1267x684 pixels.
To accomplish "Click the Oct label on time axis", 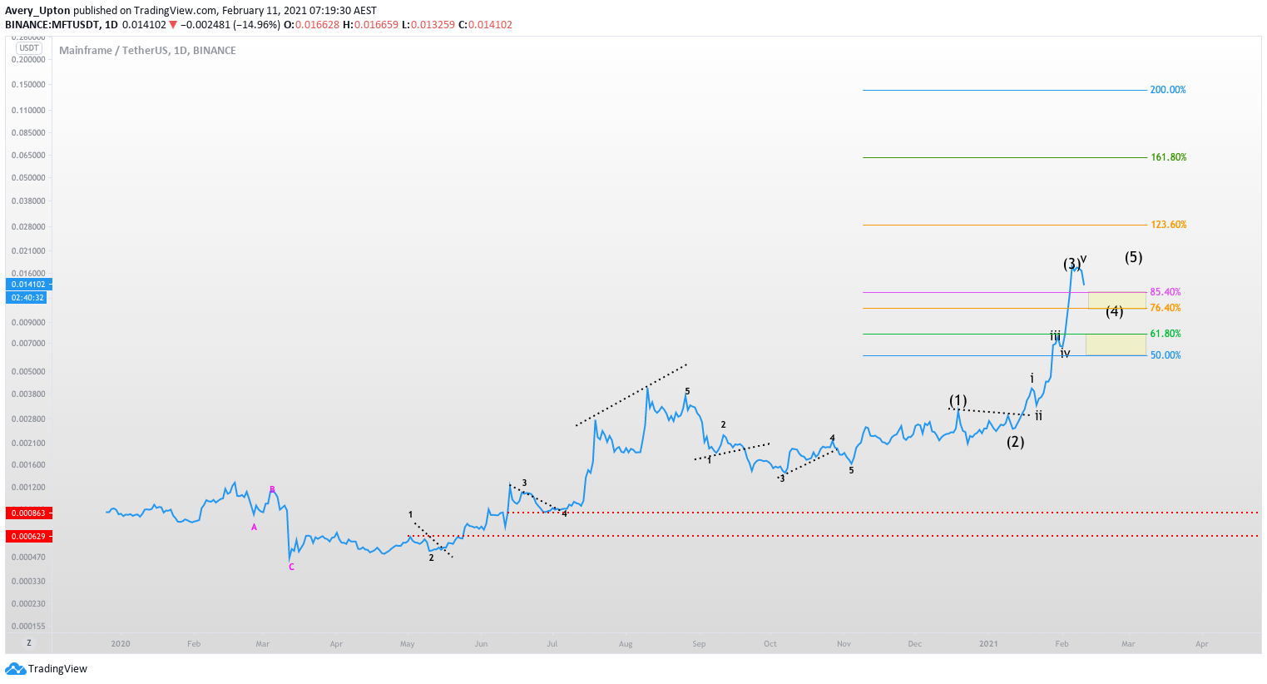I will click(x=770, y=644).
